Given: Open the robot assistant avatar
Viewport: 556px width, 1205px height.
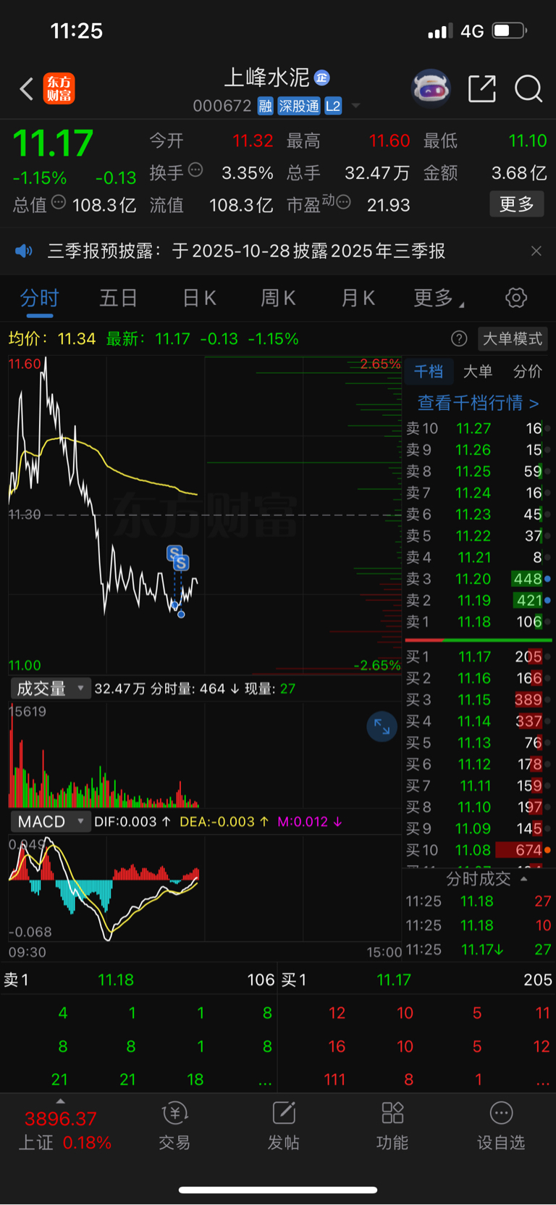Looking at the screenshot, I should click(431, 89).
